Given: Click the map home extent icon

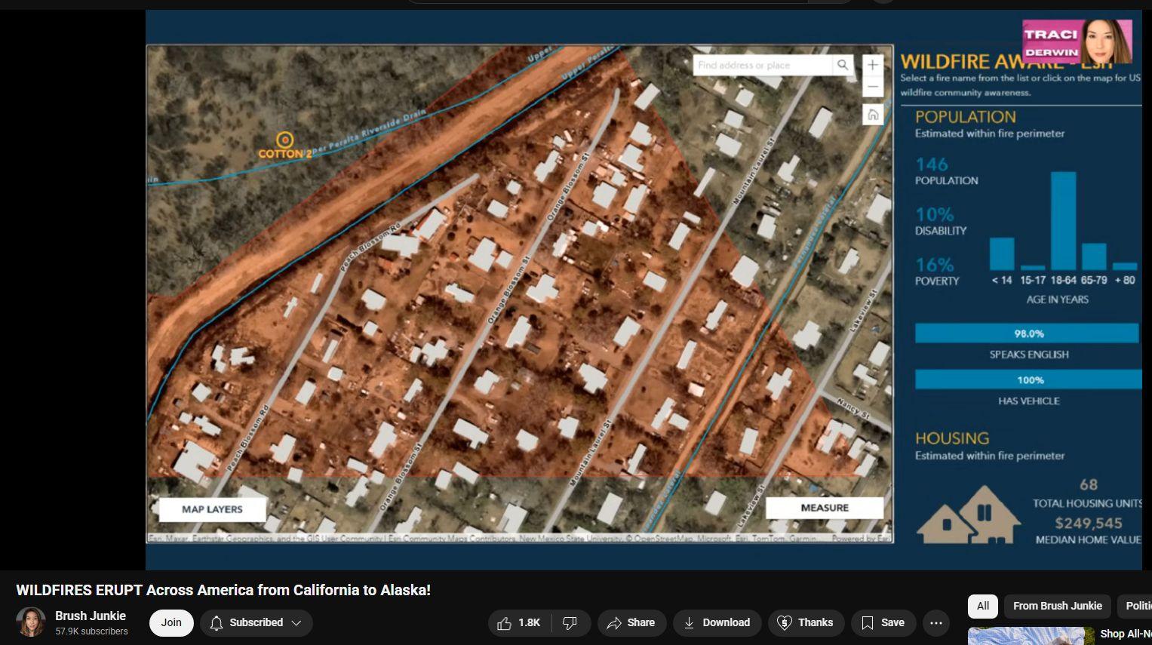Looking at the screenshot, I should (x=872, y=115).
